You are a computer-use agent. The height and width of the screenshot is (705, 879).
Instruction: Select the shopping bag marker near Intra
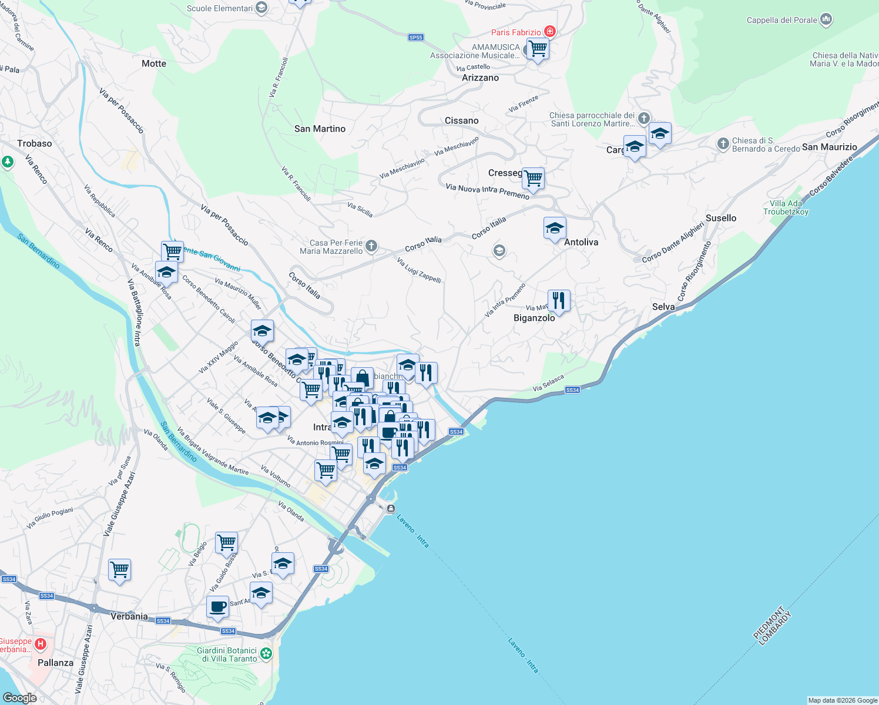coord(362,377)
